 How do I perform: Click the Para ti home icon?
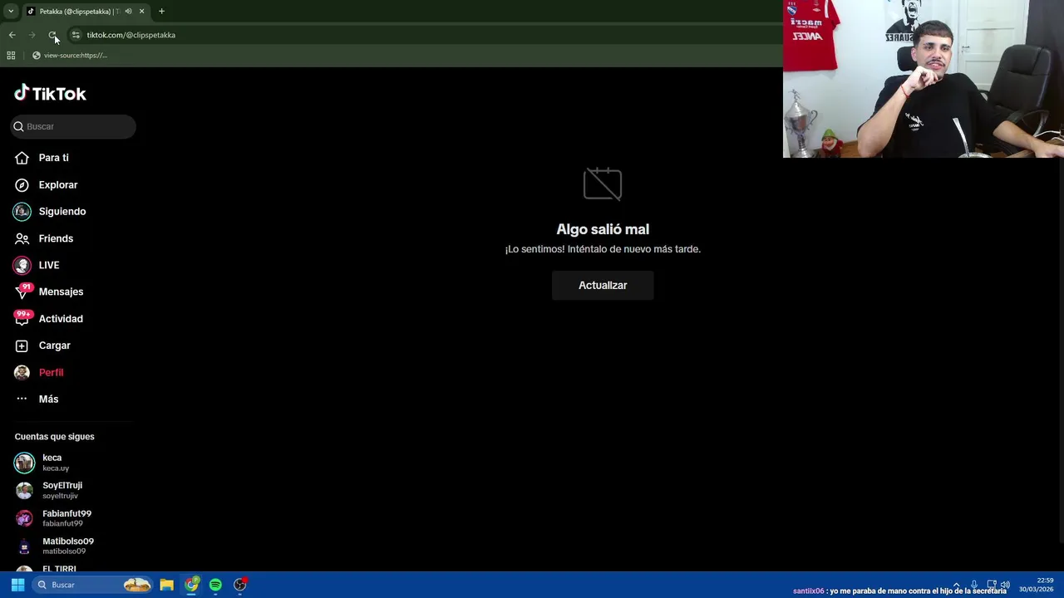22,158
